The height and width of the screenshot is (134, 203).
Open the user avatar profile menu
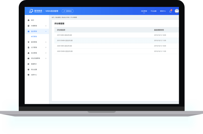[177, 11]
